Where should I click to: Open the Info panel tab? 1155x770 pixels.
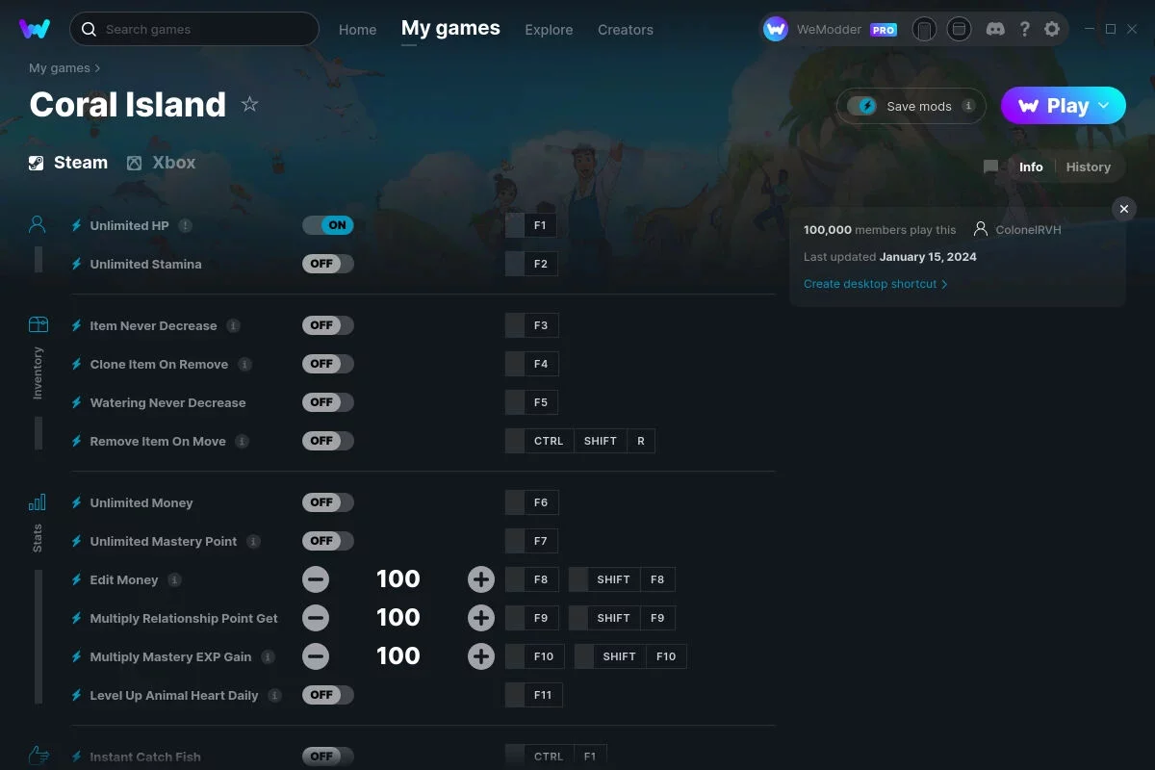pyautogui.click(x=1031, y=167)
